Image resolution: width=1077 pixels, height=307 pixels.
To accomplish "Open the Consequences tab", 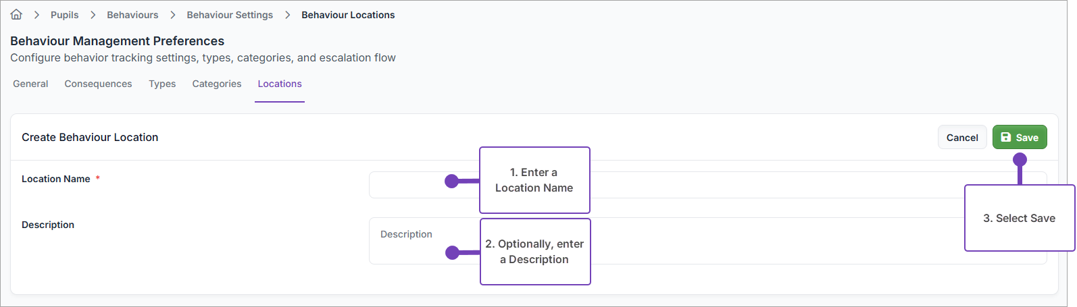I will click(98, 84).
